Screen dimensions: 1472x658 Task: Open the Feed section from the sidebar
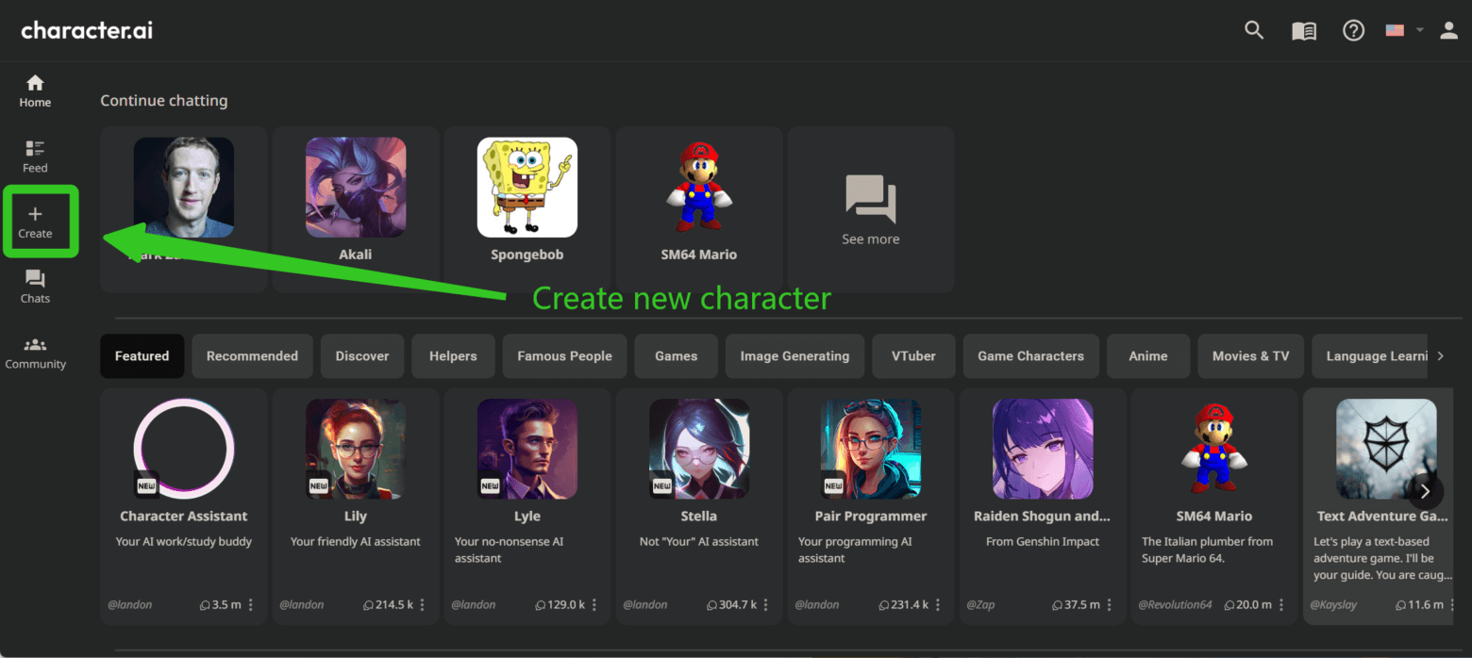(x=34, y=156)
